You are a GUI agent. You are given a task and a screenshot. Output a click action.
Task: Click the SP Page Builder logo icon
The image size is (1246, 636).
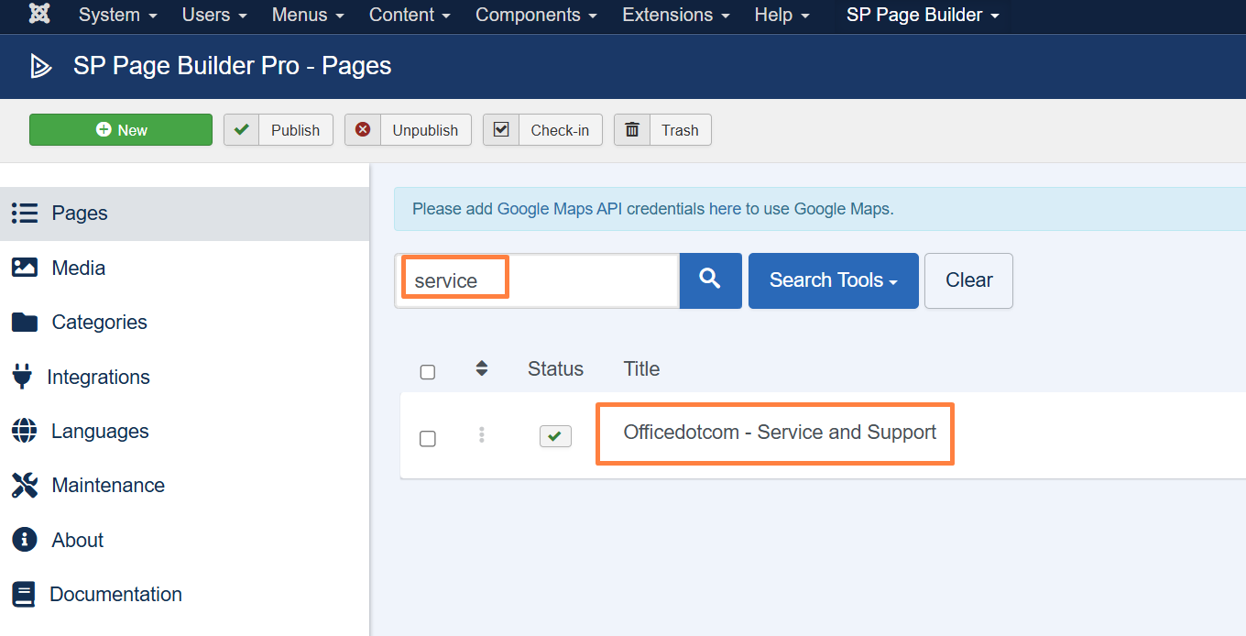pyautogui.click(x=40, y=66)
